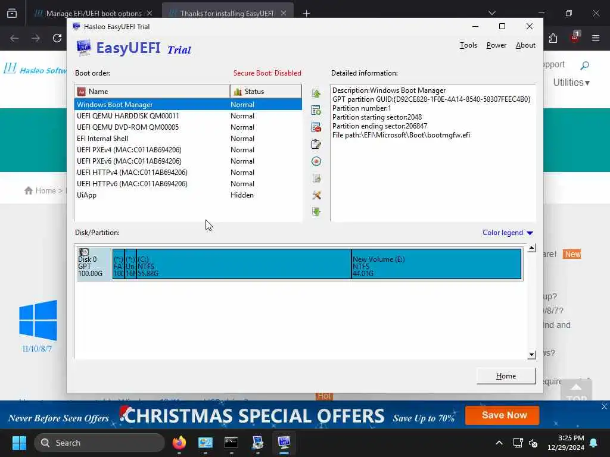Reload the browser page

point(57,38)
